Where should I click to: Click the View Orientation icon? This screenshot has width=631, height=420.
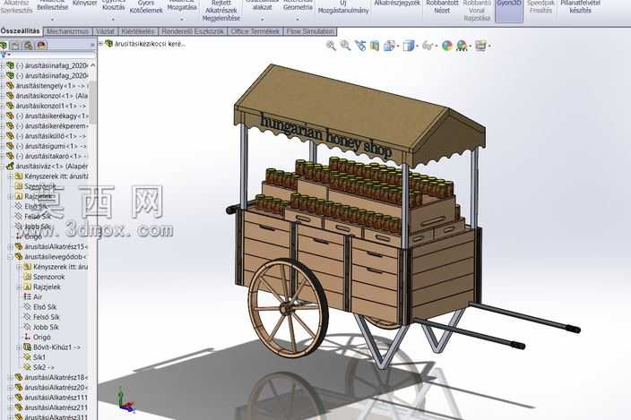pyautogui.click(x=389, y=46)
